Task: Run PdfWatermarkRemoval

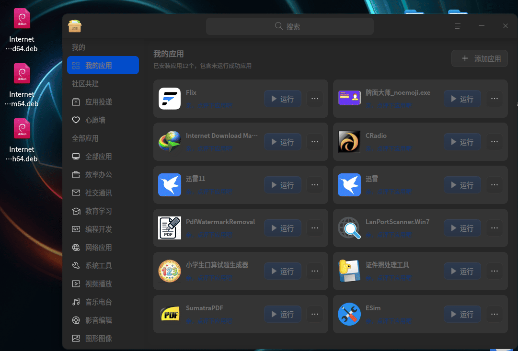Action: pos(282,228)
